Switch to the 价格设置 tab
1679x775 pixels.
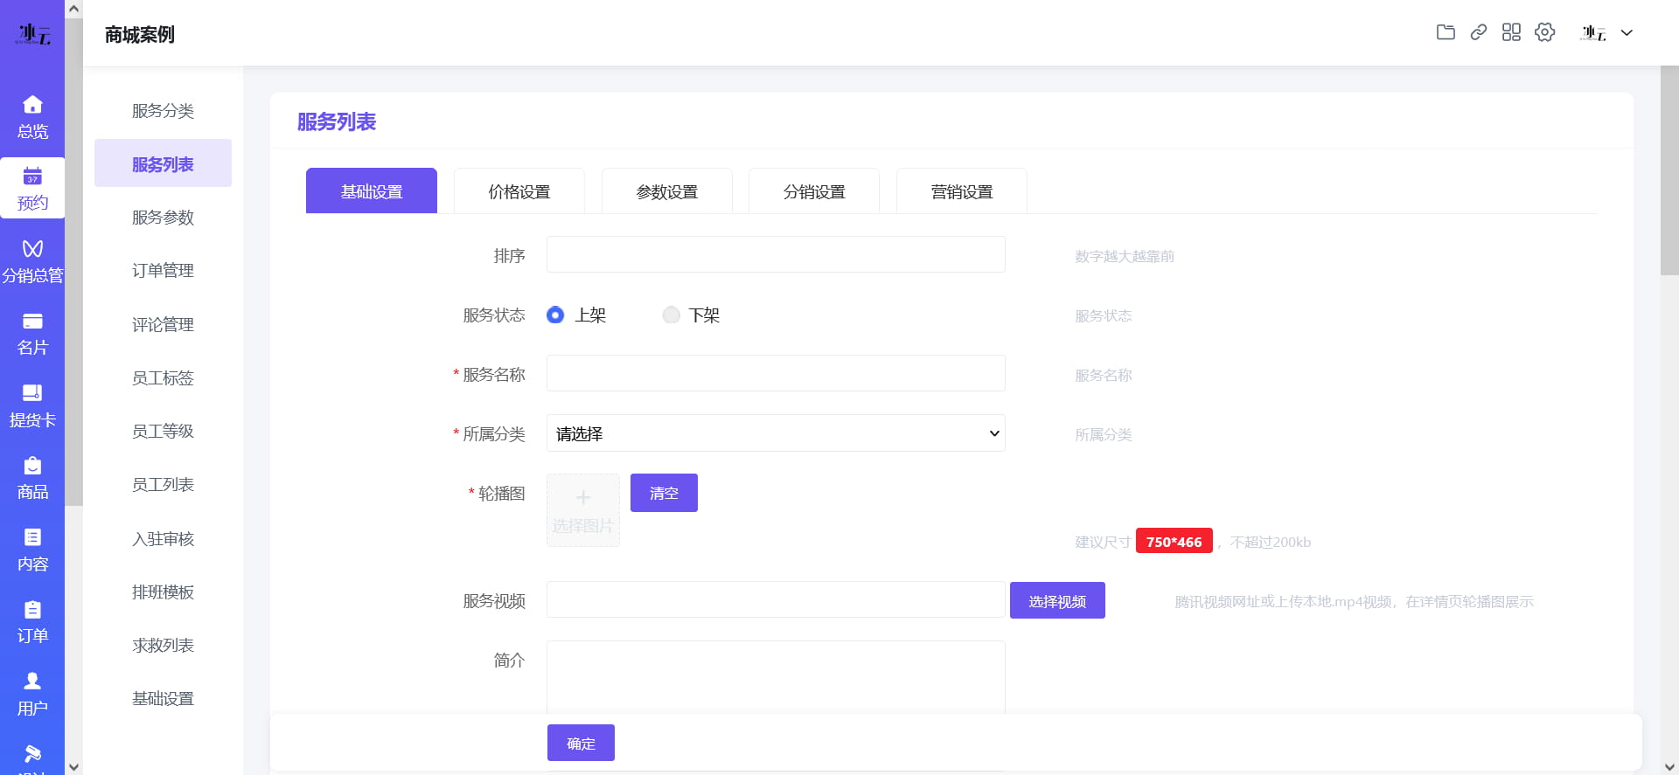519,191
